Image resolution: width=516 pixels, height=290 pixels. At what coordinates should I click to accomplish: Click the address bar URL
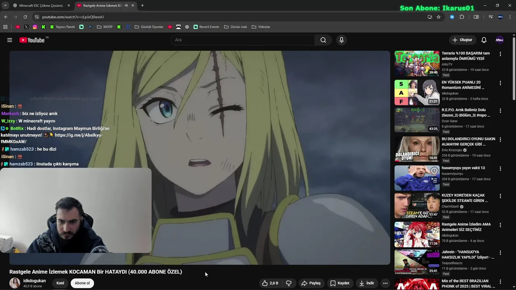pyautogui.click(x=73, y=17)
